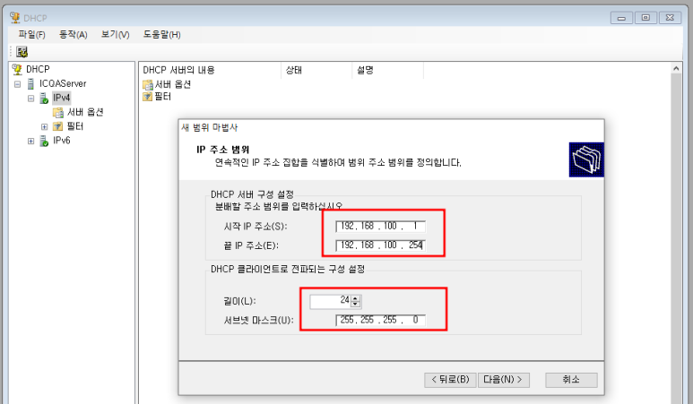This screenshot has height=404, width=693.
Task: Click the 서브넷 마스크 input field
Action: (x=380, y=320)
